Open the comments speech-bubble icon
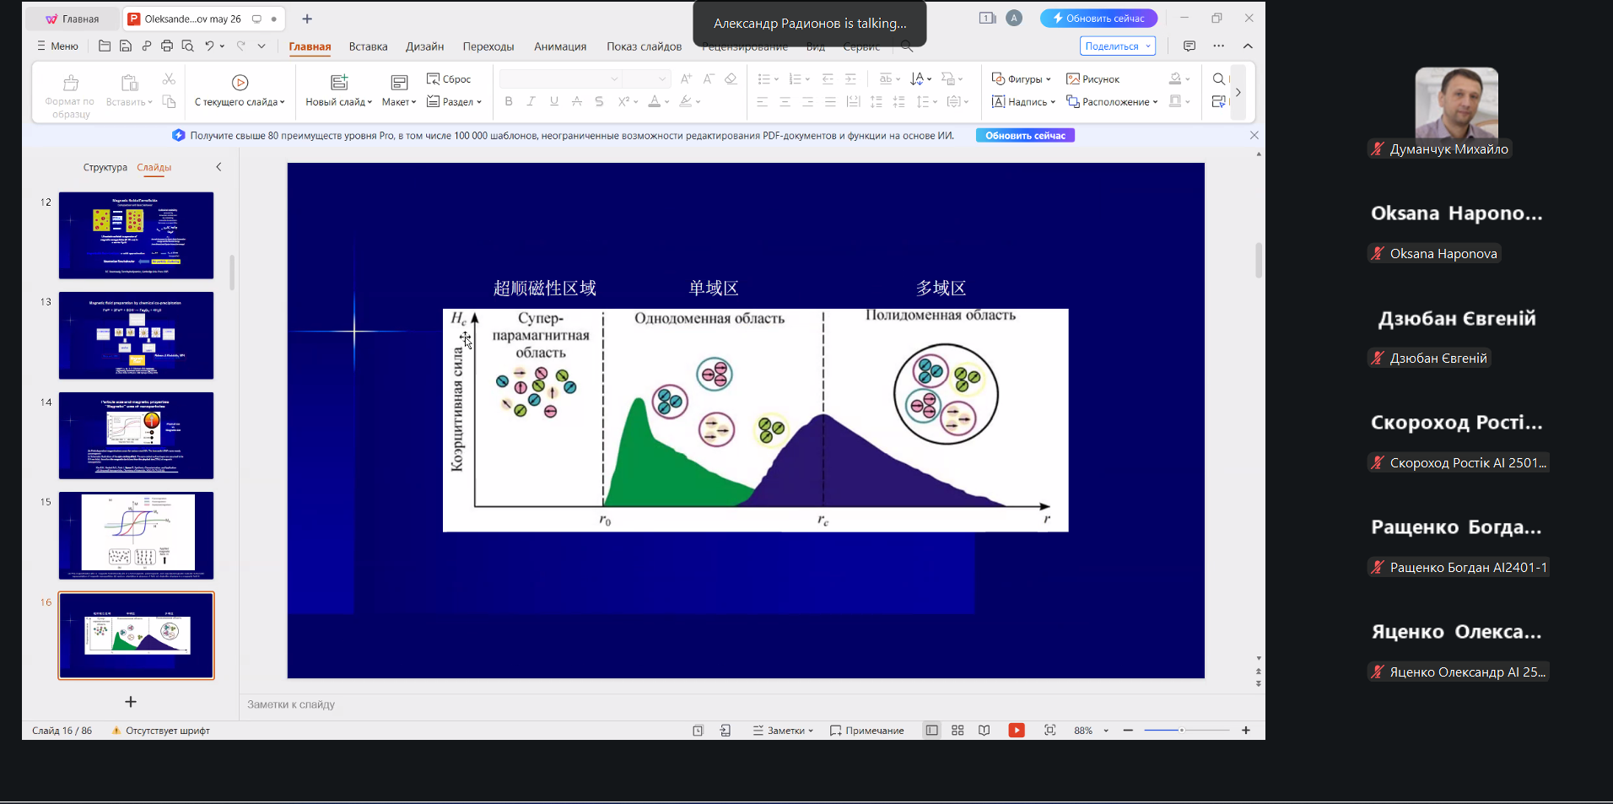Image resolution: width=1613 pixels, height=804 pixels. (x=1190, y=46)
